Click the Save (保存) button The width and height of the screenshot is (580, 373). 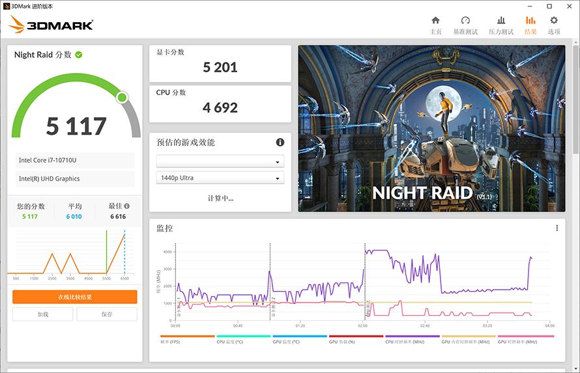(x=107, y=314)
